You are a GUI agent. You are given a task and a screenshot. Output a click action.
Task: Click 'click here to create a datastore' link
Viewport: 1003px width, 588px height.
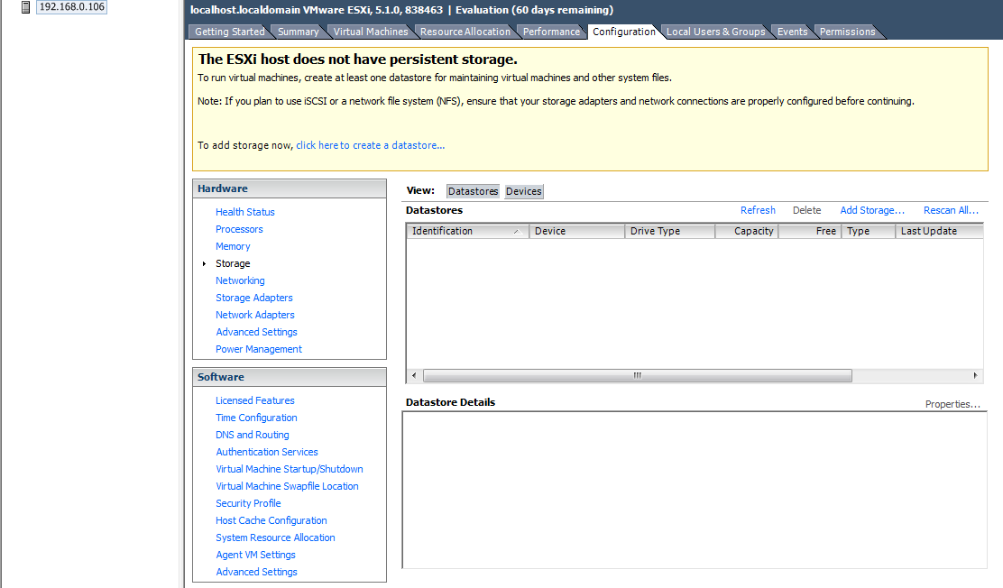371,145
